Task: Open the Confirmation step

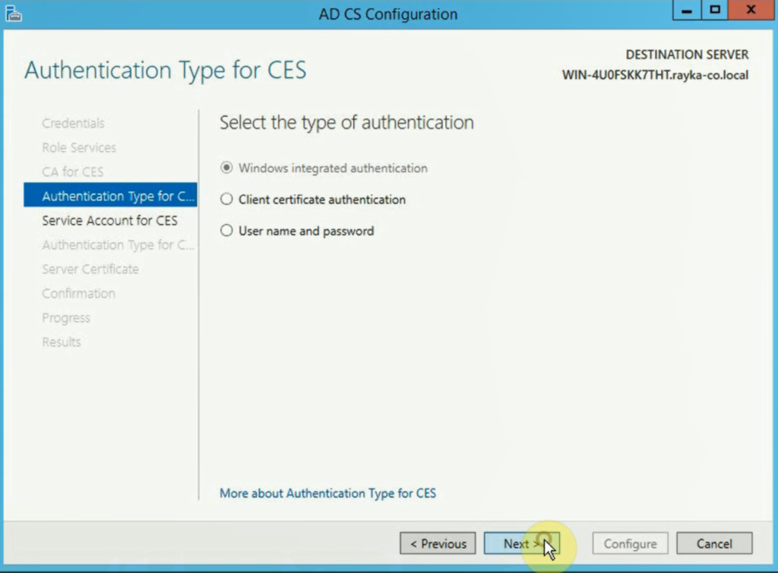Action: 78,294
